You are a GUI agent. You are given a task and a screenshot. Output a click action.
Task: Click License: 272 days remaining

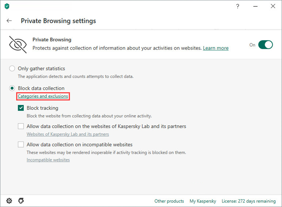(249, 201)
